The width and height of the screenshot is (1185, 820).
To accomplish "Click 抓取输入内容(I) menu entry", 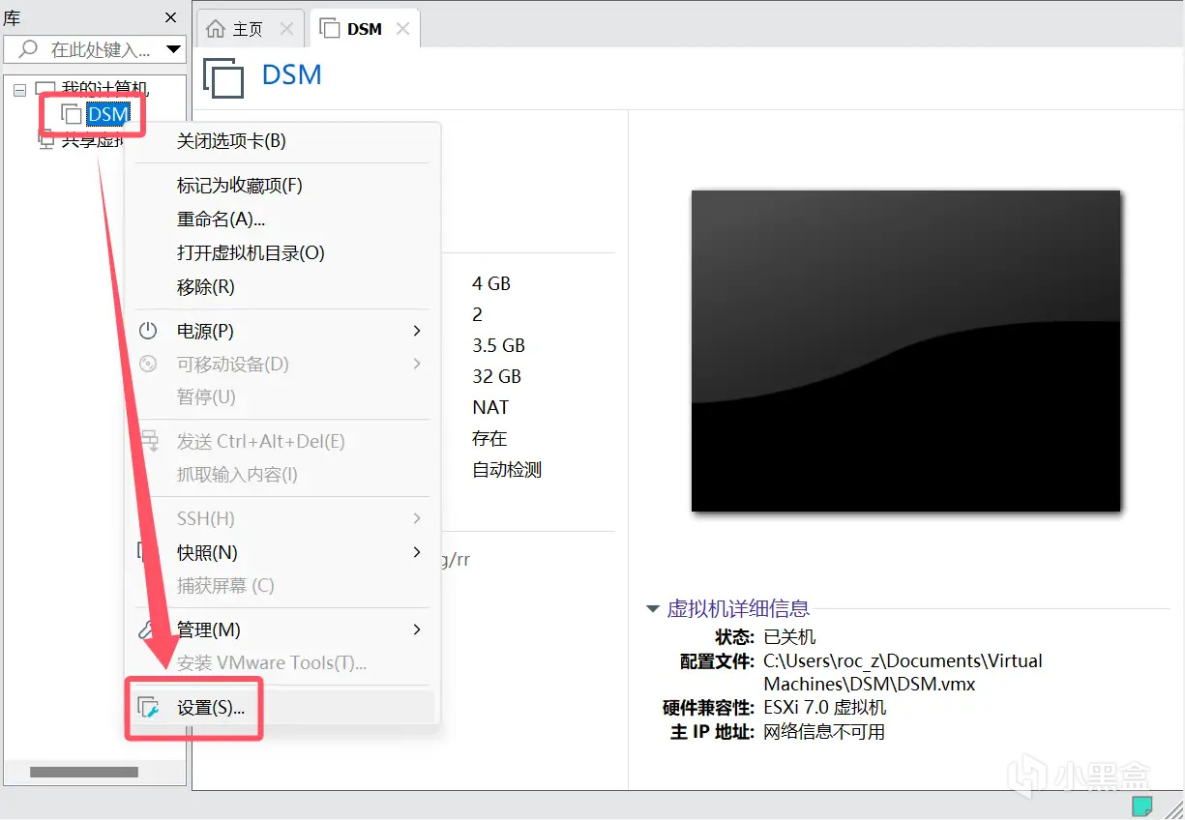I will 282,474.
